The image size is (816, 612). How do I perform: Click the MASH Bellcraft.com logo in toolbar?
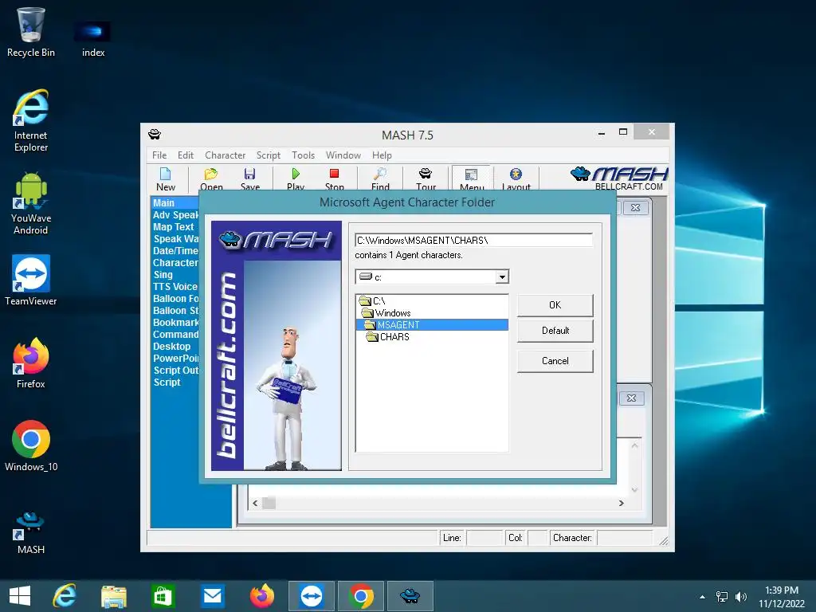coord(618,178)
